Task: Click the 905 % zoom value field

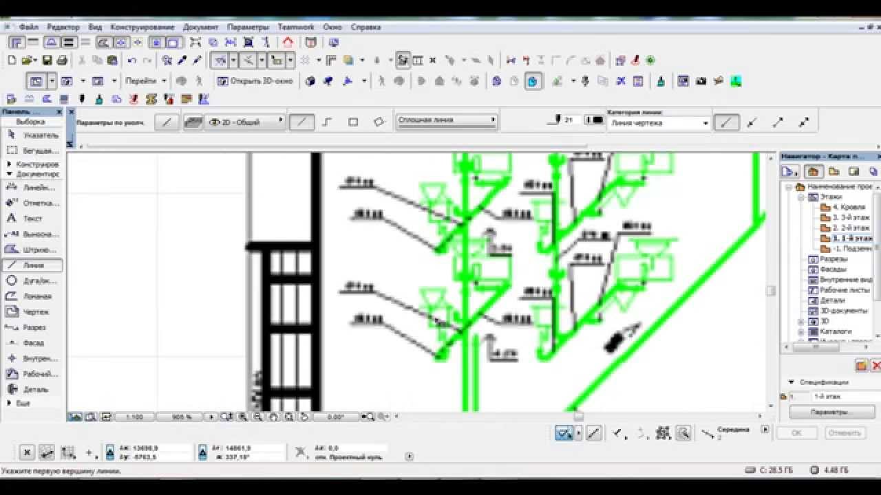Action: click(182, 417)
